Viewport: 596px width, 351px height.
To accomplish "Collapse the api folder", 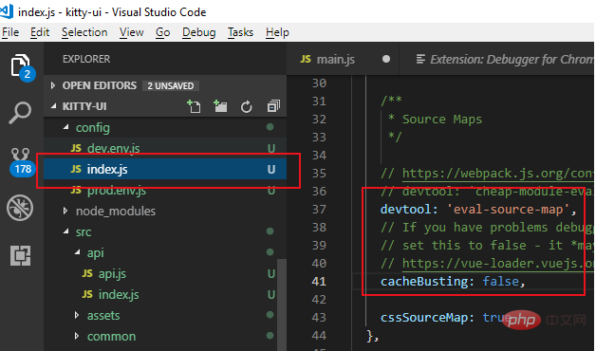I will [x=78, y=252].
